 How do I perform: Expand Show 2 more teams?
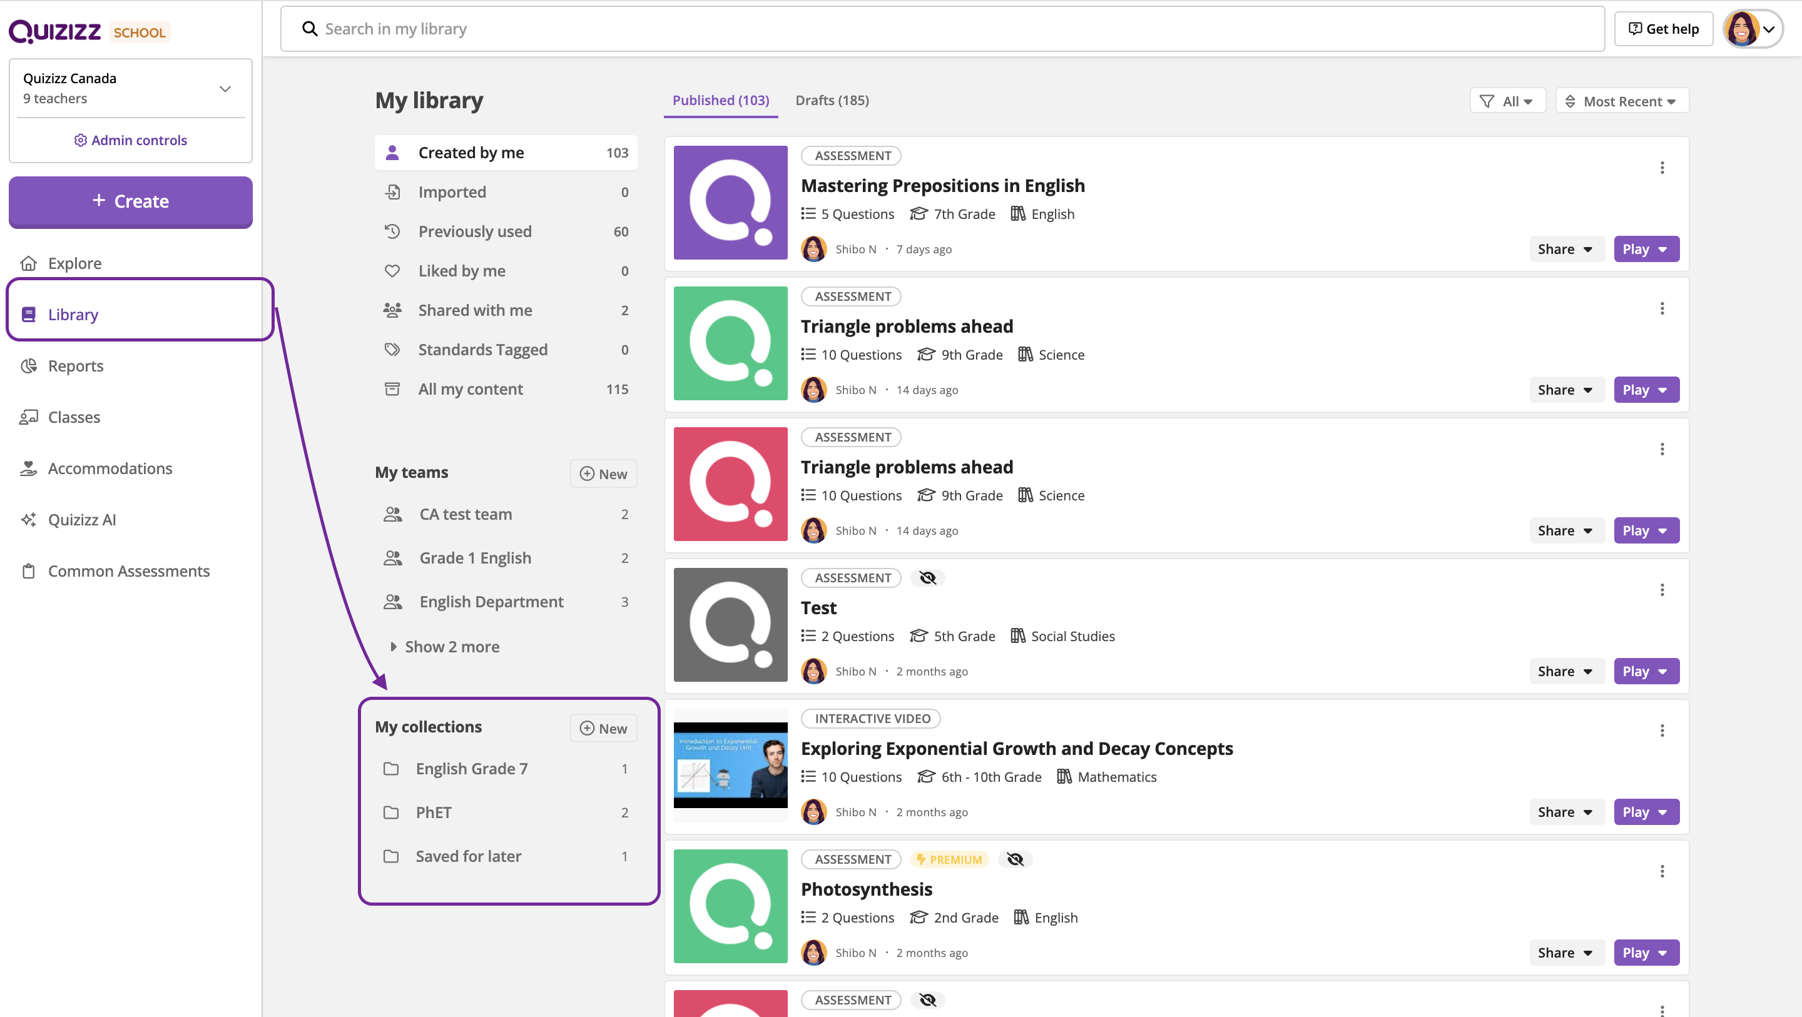445,647
